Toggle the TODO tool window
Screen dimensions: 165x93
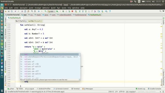click(20, 89)
